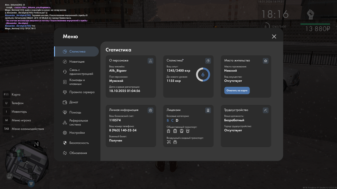The height and width of the screenshot is (189, 337).
Task: Click the handshake heart icon beside Помощь
Action: (x=65, y=112)
